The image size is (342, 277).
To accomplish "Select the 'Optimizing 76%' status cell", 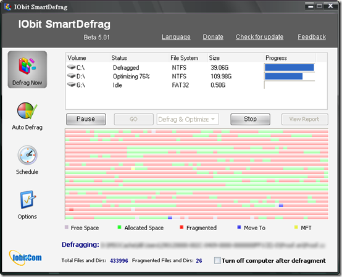I will pyautogui.click(x=131, y=76).
